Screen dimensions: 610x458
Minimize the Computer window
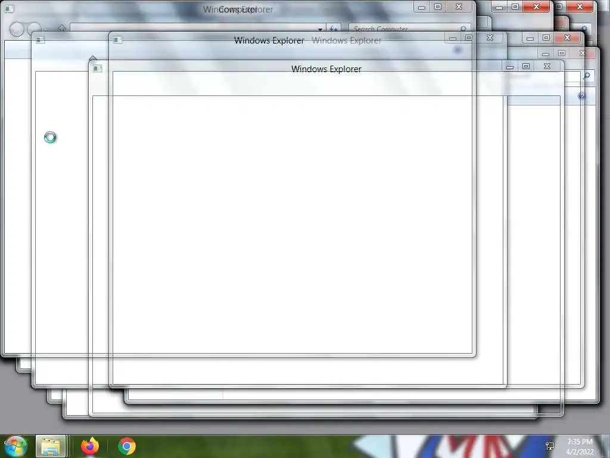[422, 7]
